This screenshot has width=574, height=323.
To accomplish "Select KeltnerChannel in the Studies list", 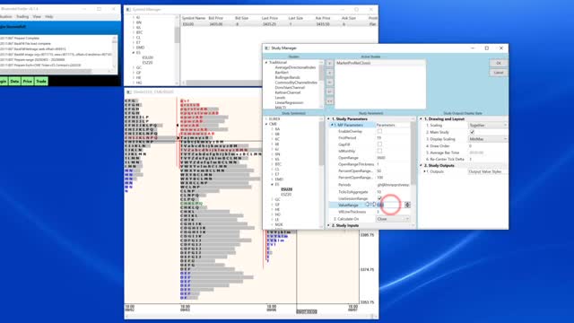I will [287, 92].
